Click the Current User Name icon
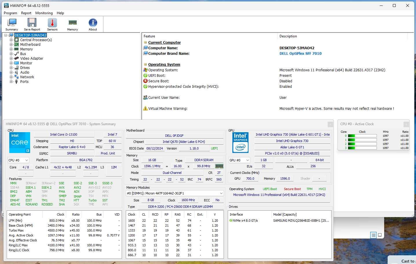This screenshot has height=264, width=416. (145, 98)
